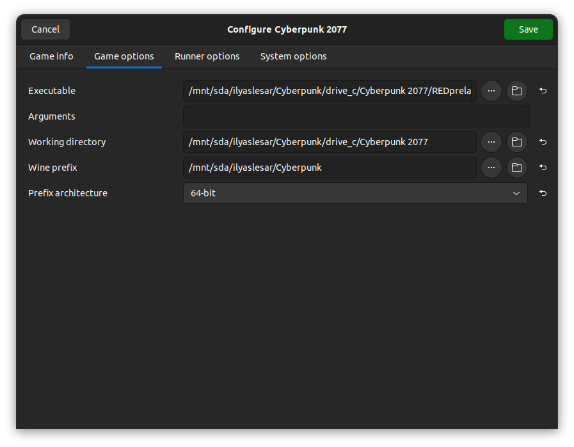Reset the Prefix architecture setting
574x447 pixels.
[543, 193]
